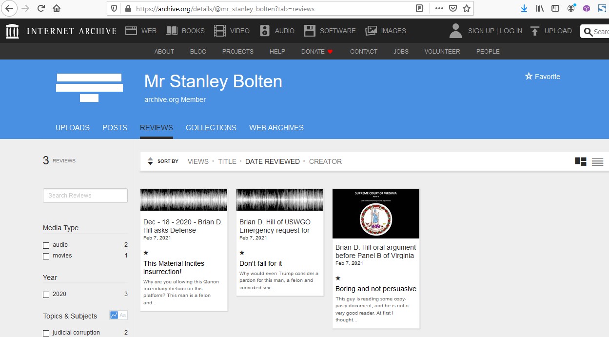Show site security padlock info
Viewport: 609px width, 337px height.
(x=128, y=9)
